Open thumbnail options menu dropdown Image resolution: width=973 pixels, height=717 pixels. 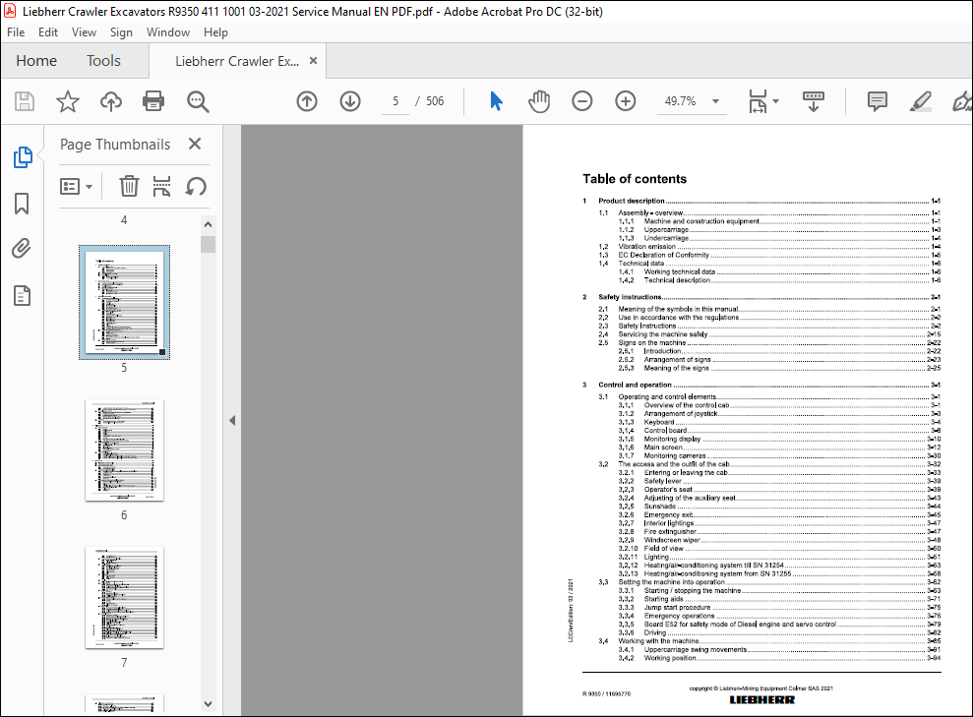pyautogui.click(x=76, y=186)
